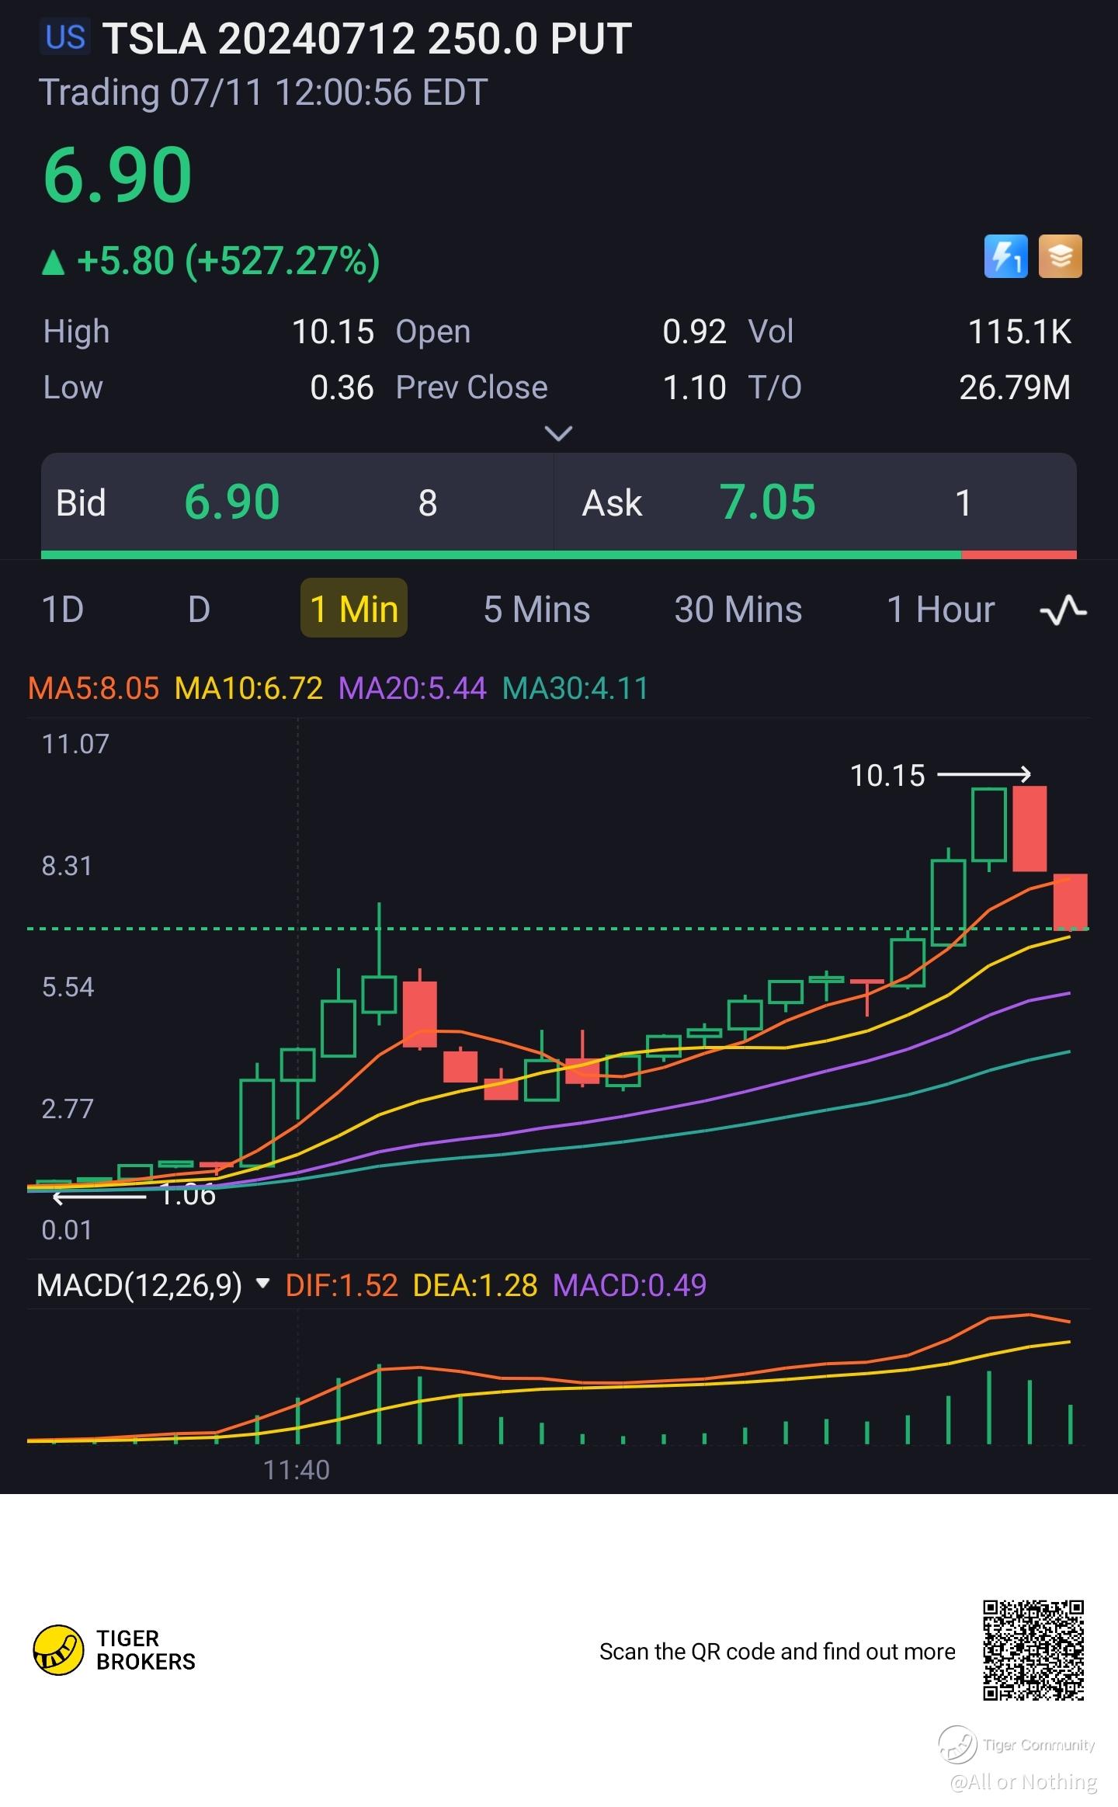The width and height of the screenshot is (1118, 1807).
Task: Tap the 2.77 price axis label
Action: 67,1108
